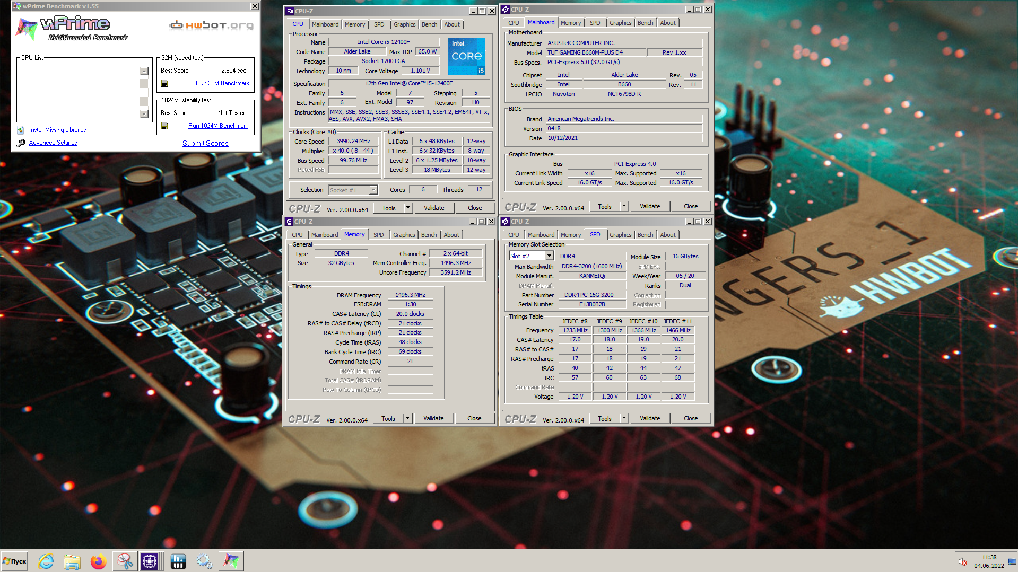Open Windows Explorer folder icon on taskbar
This screenshot has height=572, width=1018.
click(x=72, y=561)
